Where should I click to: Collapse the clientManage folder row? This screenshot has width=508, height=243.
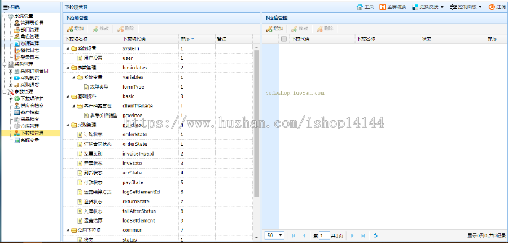click(x=74, y=106)
